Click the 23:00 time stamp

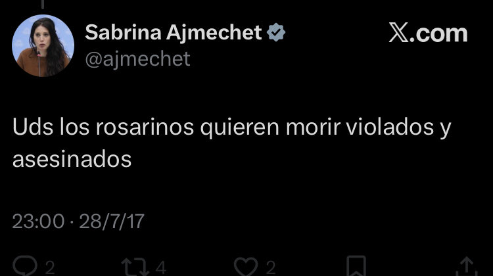pos(38,221)
